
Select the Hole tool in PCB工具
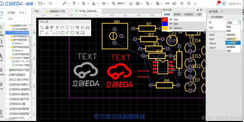(x=82, y=28)
